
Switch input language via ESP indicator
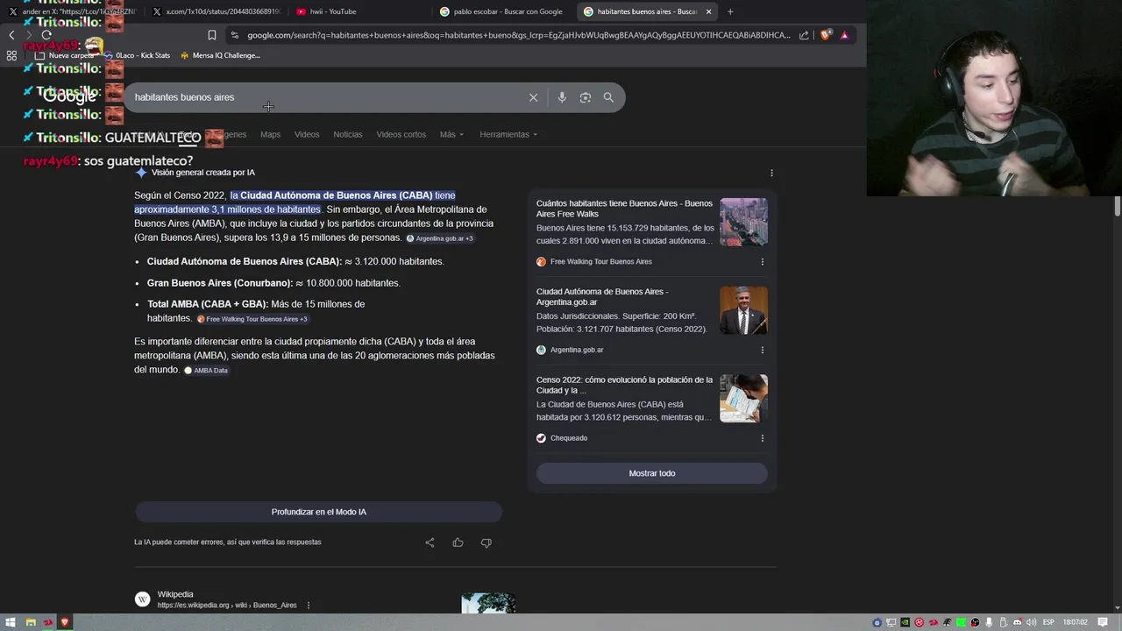[x=1048, y=622]
